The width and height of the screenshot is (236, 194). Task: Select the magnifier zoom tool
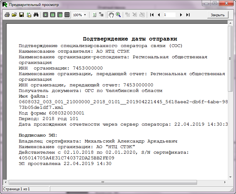[118, 15]
